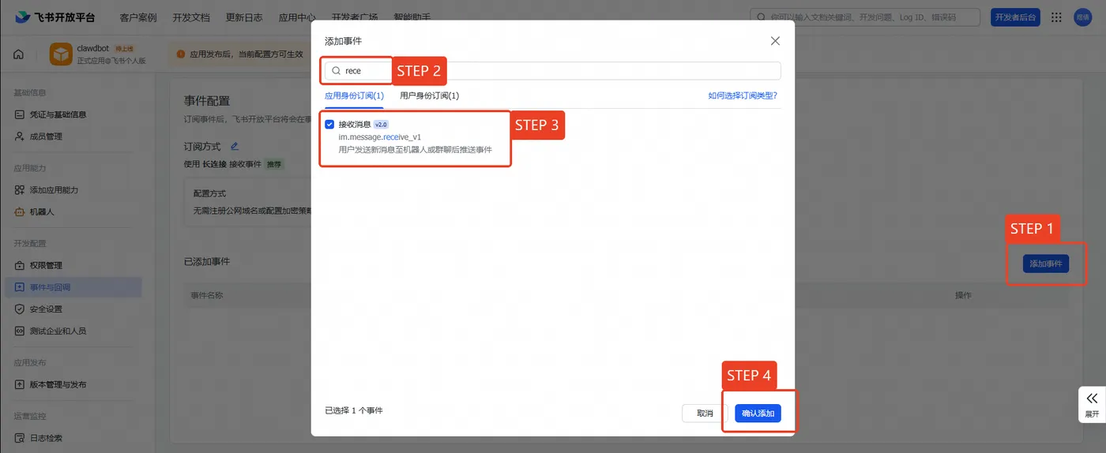Click the 添加事件 button on the page
The image size is (1106, 453).
click(1046, 264)
